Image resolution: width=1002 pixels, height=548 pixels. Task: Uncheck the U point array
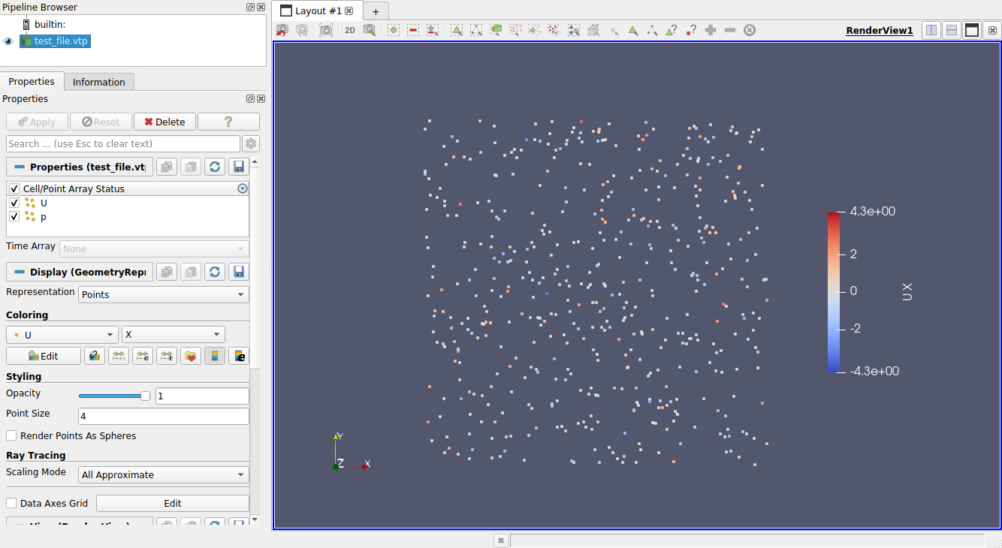(13, 203)
